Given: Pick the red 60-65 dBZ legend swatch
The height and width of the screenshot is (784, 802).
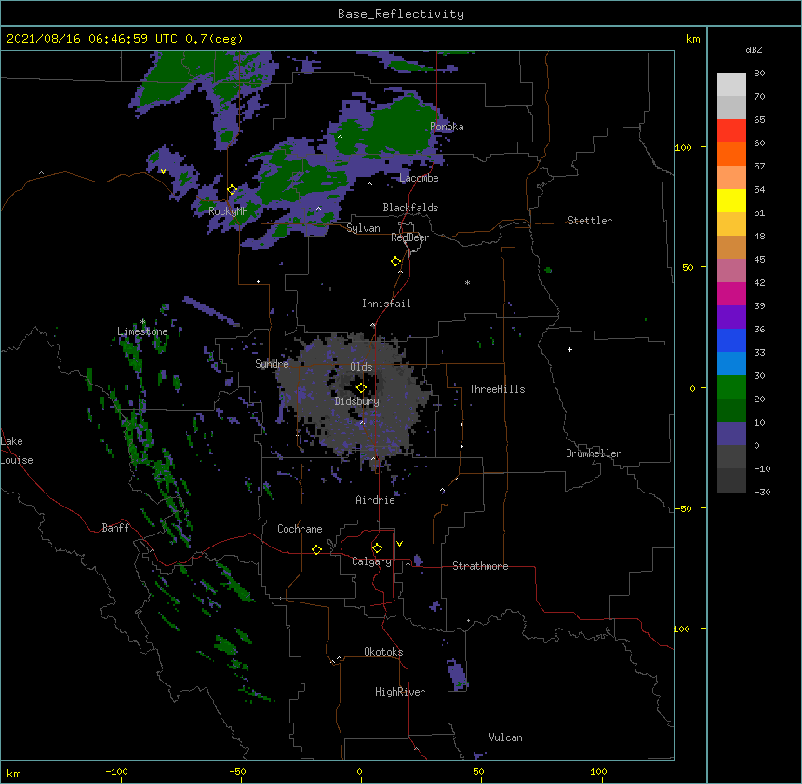Looking at the screenshot, I should coord(731,131).
